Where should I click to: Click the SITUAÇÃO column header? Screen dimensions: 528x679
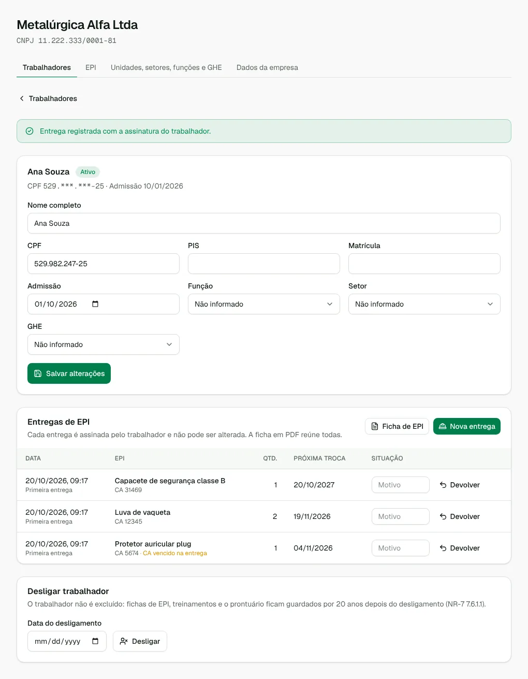387,458
